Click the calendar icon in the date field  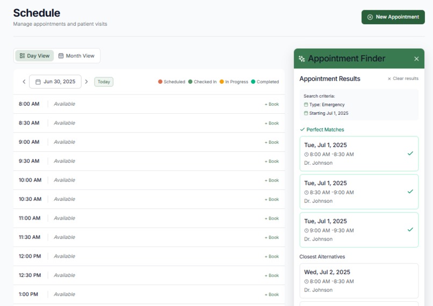point(38,82)
